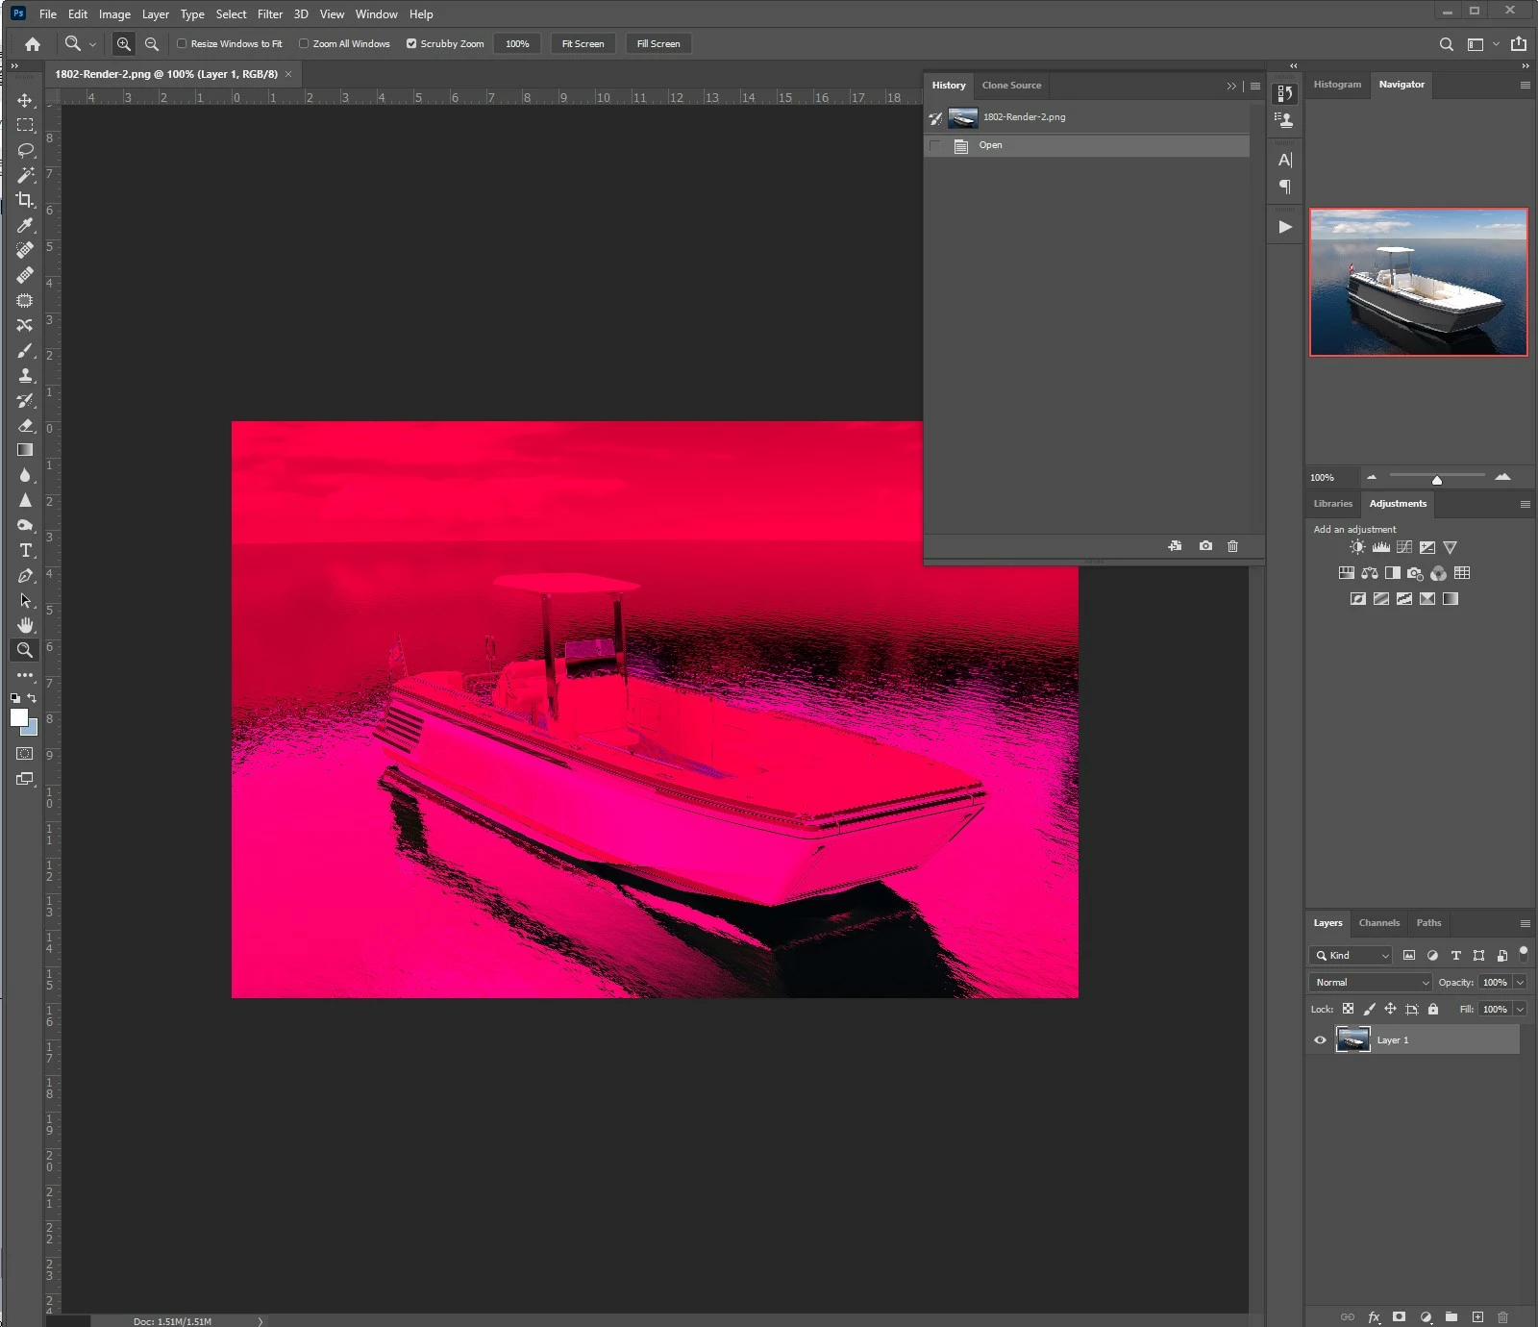Select the Move tool
1538x1327 pixels.
[25, 100]
